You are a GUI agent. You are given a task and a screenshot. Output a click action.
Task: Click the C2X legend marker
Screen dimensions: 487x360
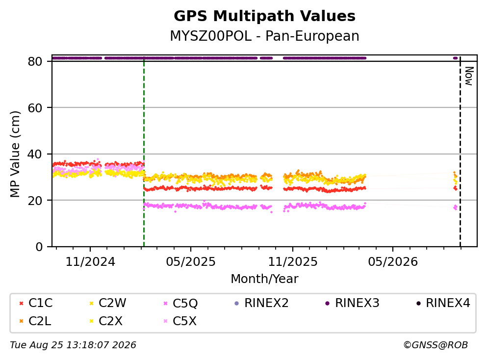click(91, 321)
